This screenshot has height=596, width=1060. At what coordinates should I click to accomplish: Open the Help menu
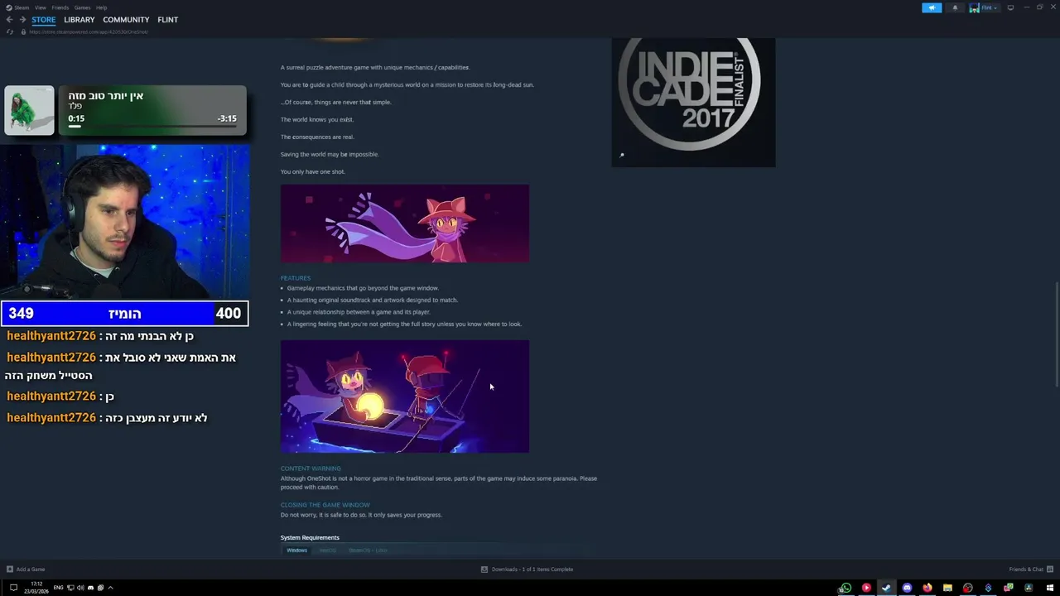tap(101, 7)
